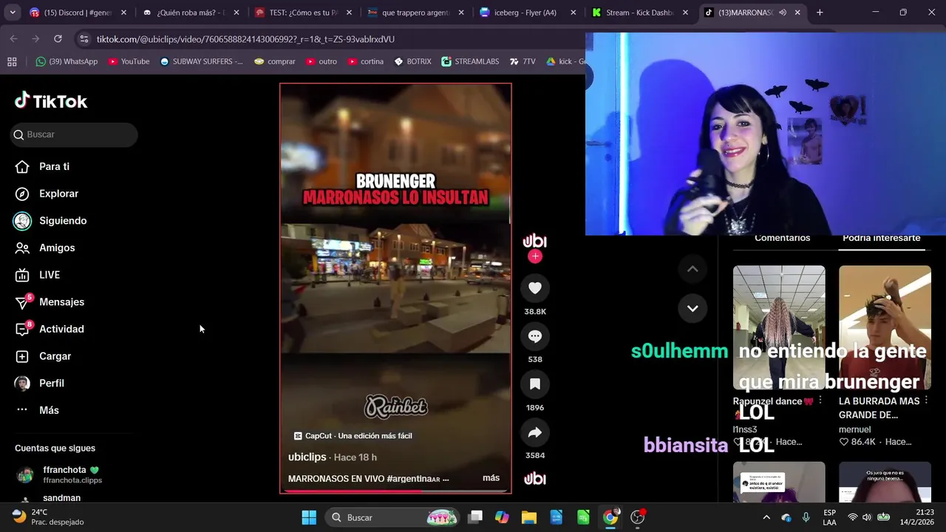This screenshot has height=532, width=946.
Task: Share the video using the arrow icon
Action: click(535, 432)
